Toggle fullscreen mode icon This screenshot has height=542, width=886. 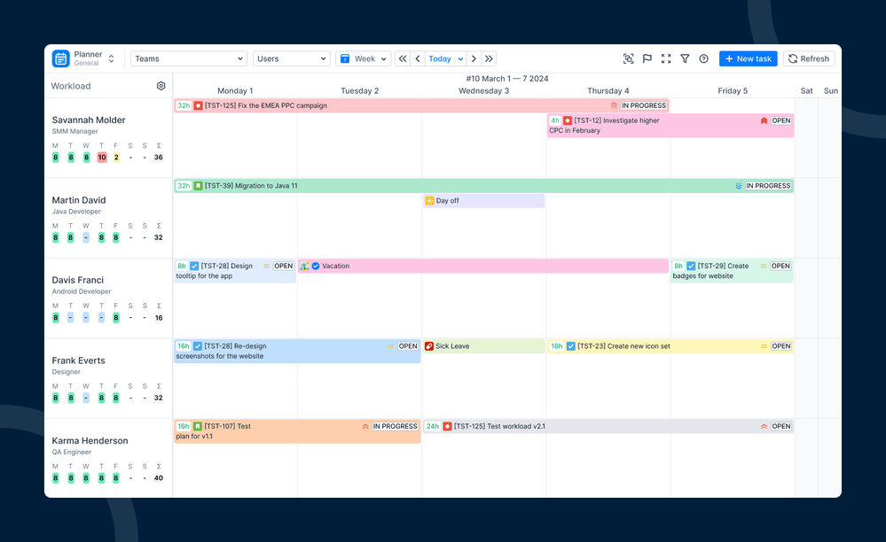click(666, 58)
